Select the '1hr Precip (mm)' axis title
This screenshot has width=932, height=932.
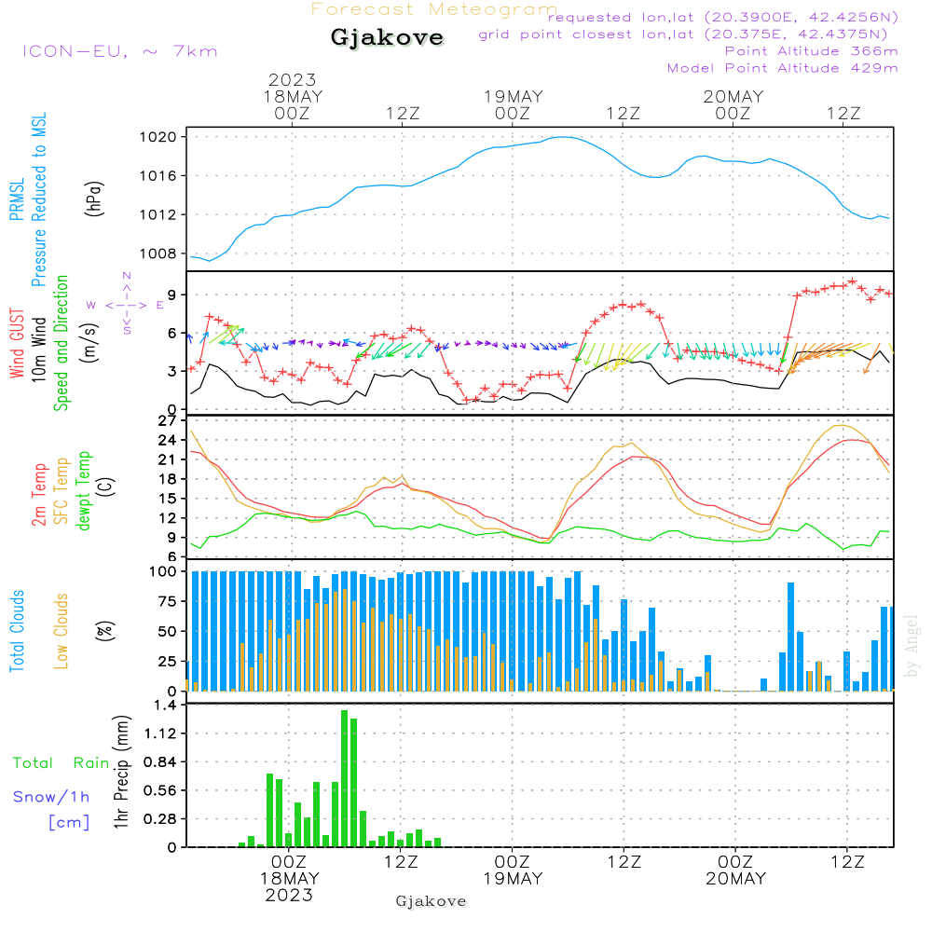coord(121,772)
